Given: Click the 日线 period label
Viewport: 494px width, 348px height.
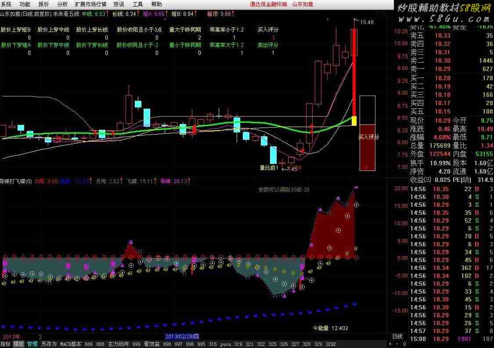Looking at the screenshot, I should 397,336.
